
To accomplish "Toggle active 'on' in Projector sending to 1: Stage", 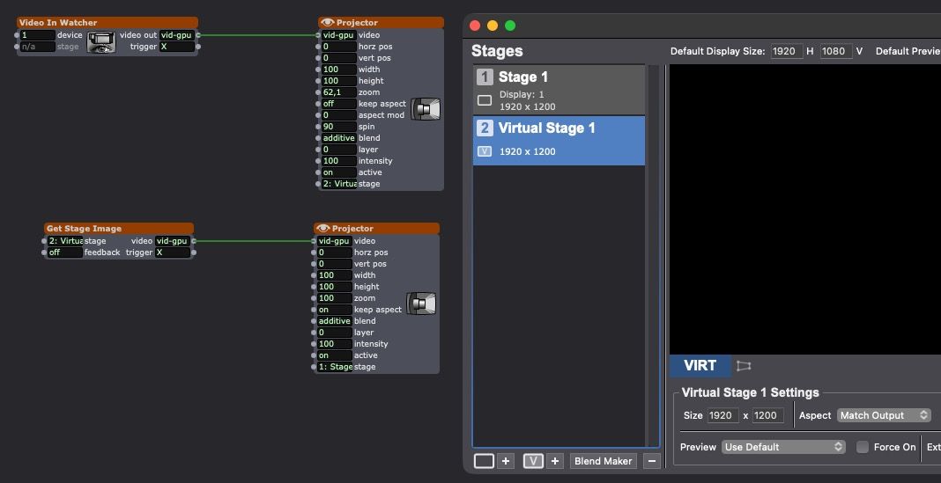I will coord(334,355).
